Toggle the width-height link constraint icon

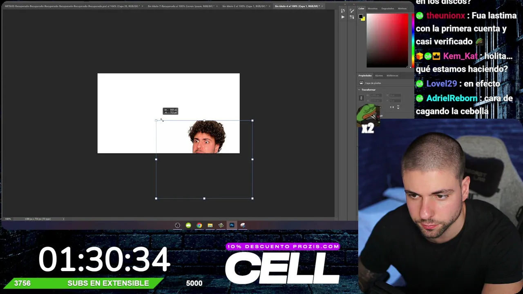coord(361,98)
